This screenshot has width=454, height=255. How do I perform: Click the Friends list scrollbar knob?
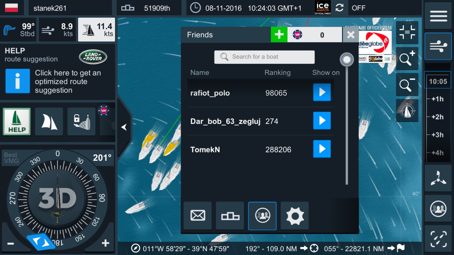[x=347, y=60]
